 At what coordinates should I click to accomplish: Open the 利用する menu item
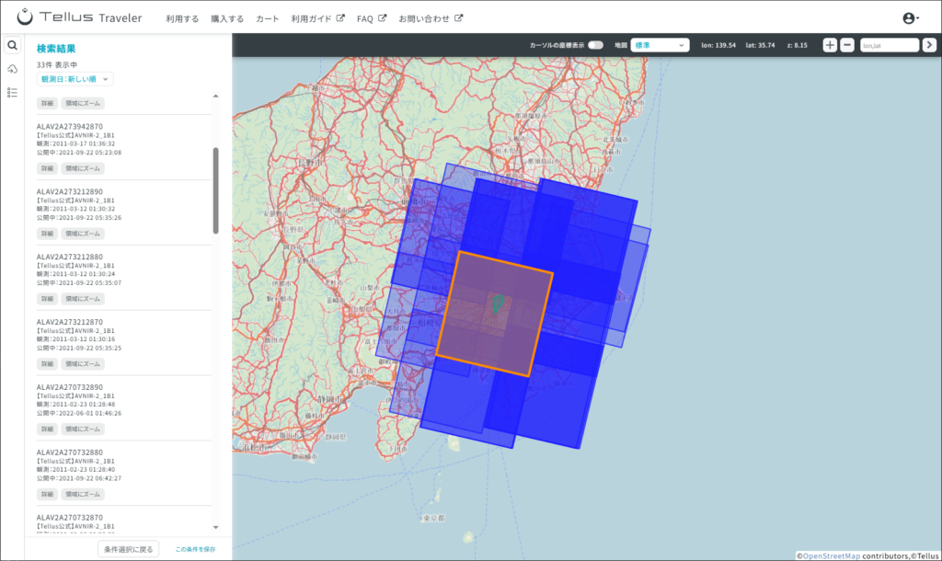coord(182,18)
